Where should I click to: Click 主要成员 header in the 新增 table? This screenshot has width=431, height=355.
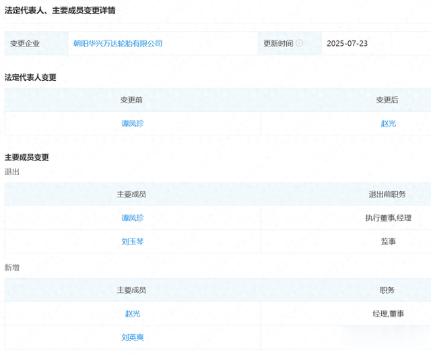pos(131,290)
